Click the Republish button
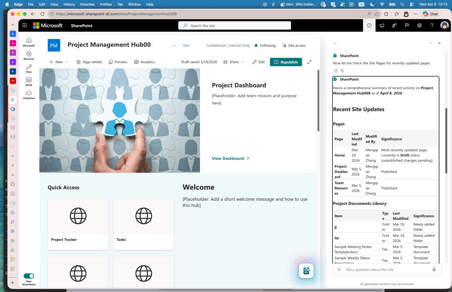This screenshot has width=452, height=292. [286, 62]
